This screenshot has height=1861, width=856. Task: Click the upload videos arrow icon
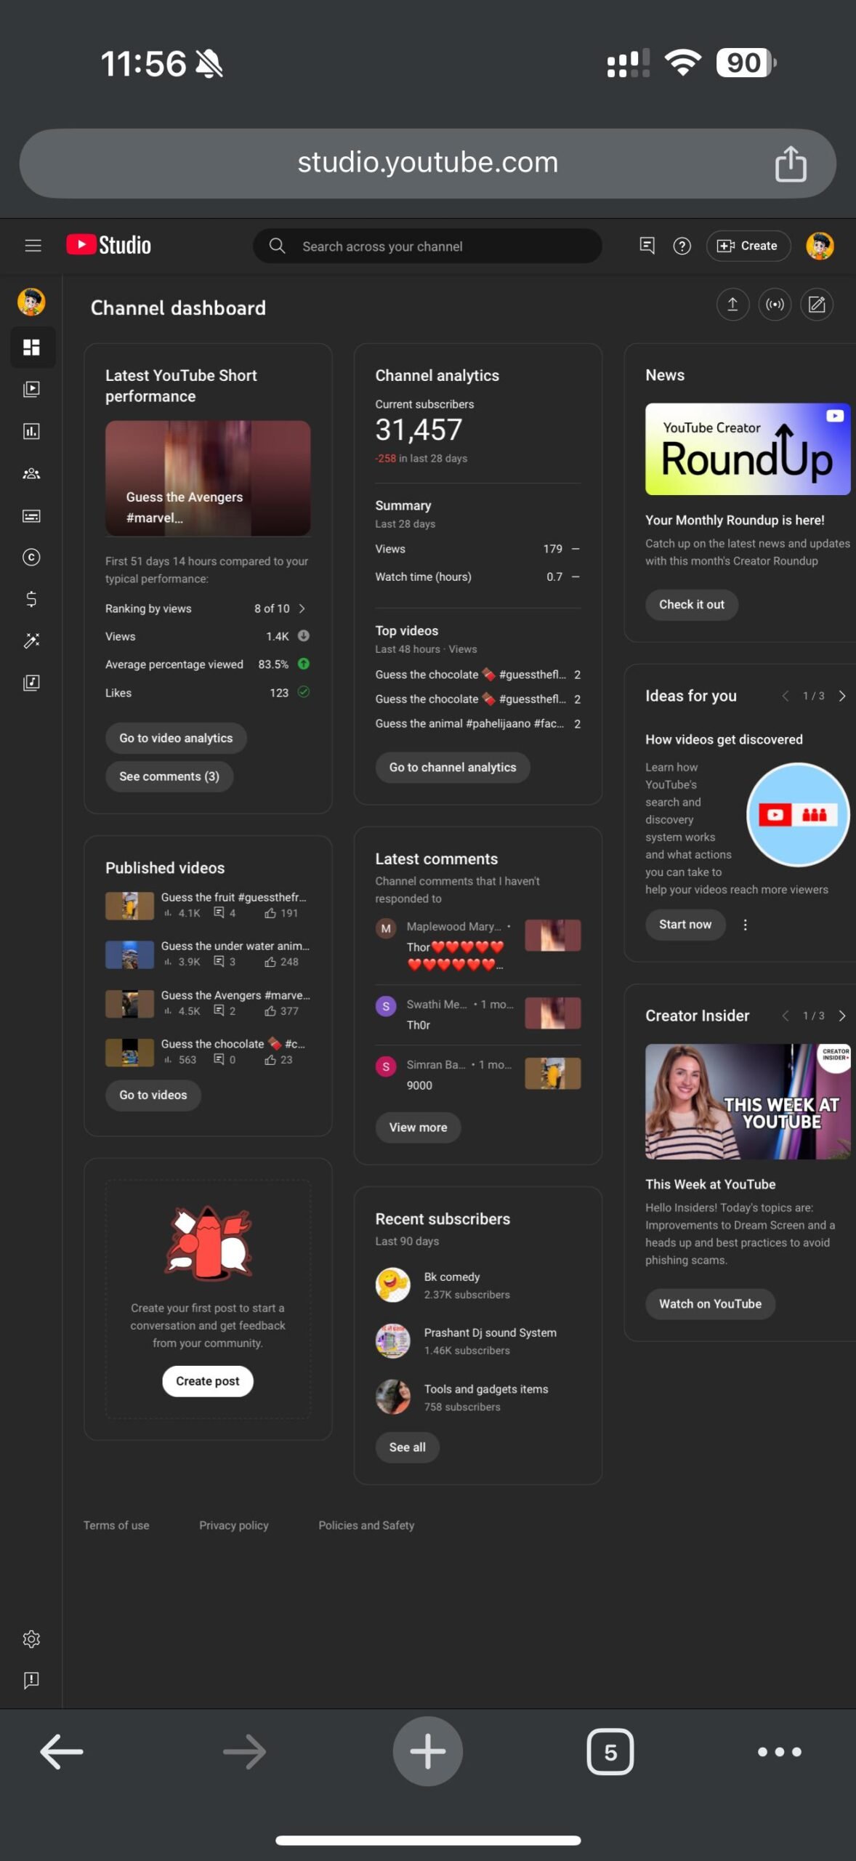[x=732, y=304]
